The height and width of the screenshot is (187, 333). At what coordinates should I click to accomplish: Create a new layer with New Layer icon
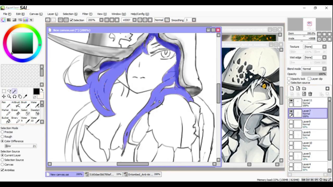(292, 89)
